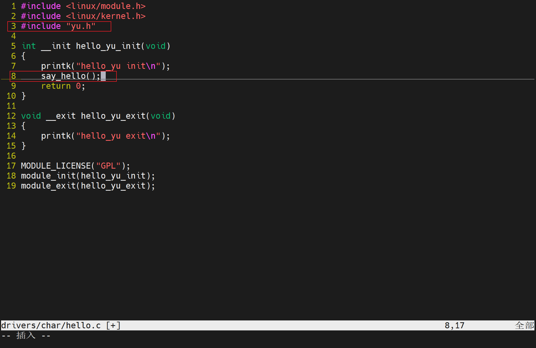
Task: Click the "GPL" string literal
Action: click(108, 166)
